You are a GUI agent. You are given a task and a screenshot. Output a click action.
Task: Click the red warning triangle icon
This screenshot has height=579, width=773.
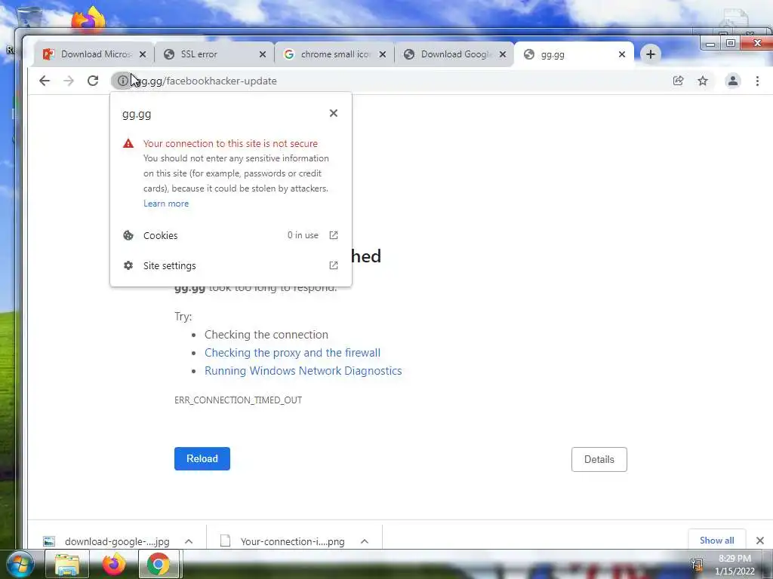coord(128,143)
